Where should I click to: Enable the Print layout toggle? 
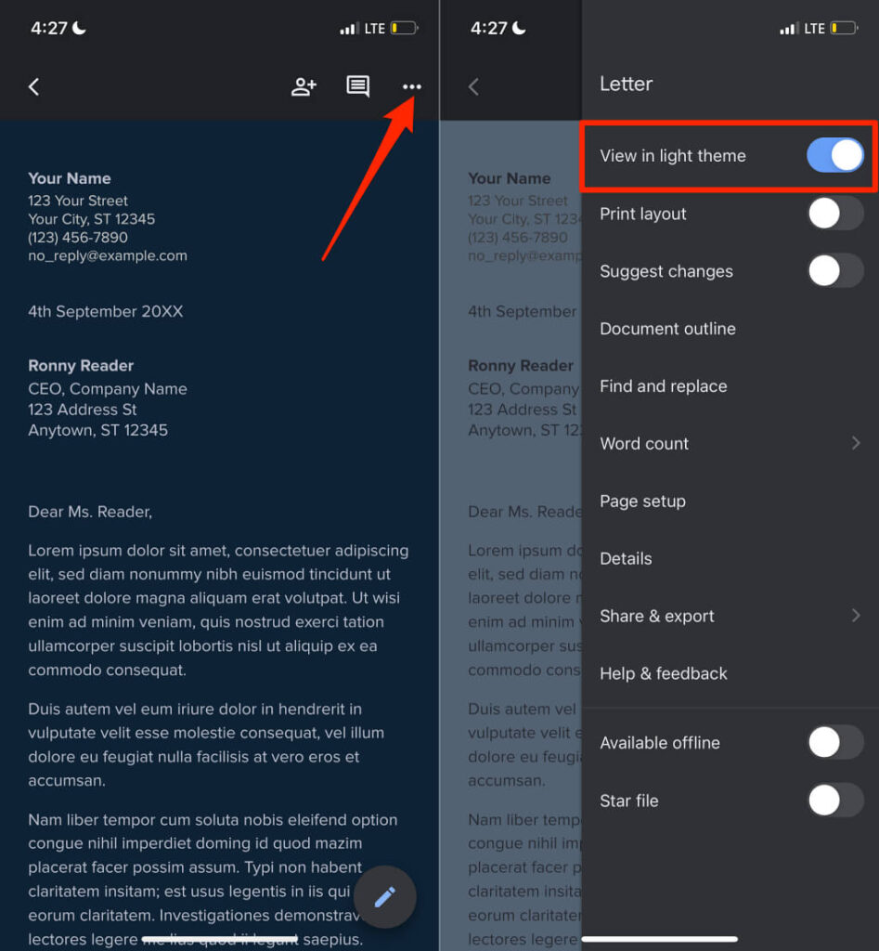835,214
